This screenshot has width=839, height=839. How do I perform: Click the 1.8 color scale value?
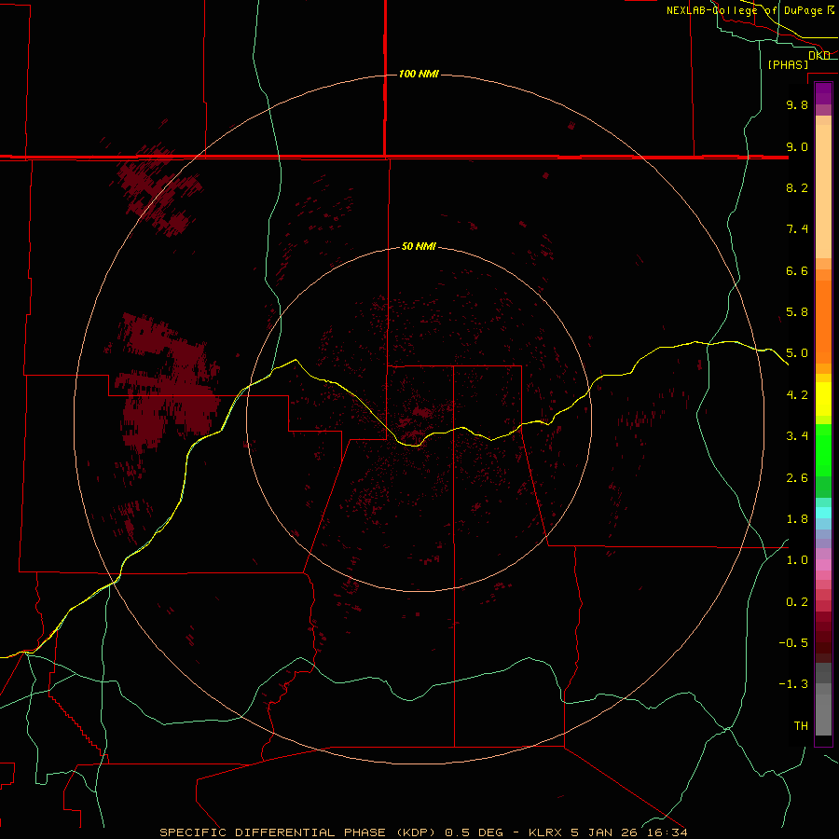coord(797,519)
